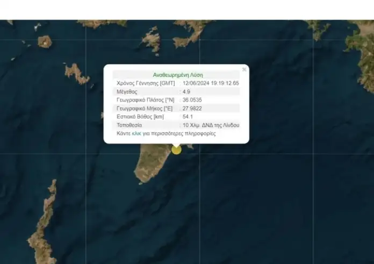Click the latitude value 36.0535
This screenshot has height=264, width=374.
click(192, 100)
